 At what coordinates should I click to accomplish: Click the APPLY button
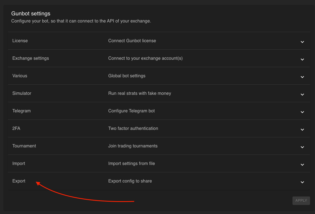[301, 200]
